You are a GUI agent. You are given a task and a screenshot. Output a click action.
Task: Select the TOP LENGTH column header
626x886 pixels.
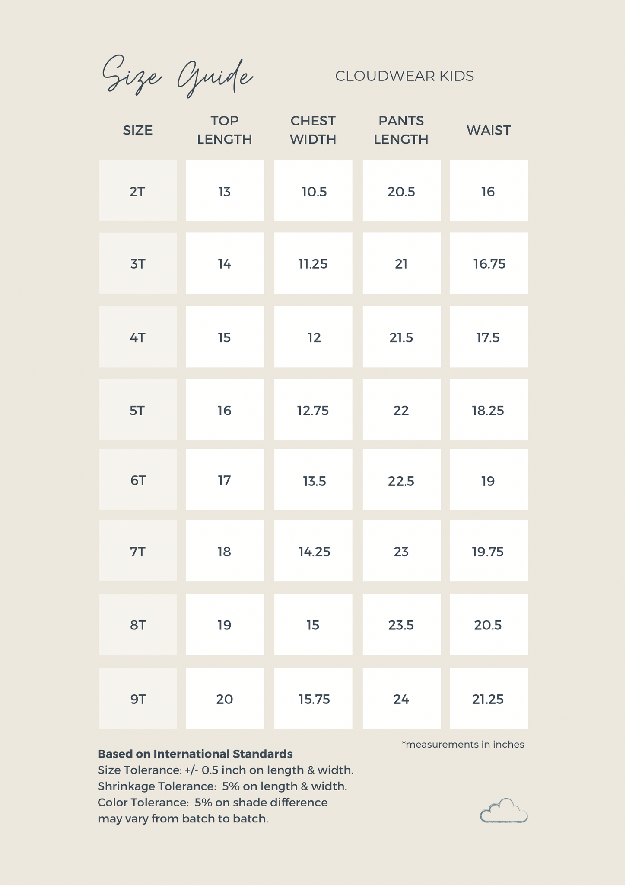pyautogui.click(x=224, y=130)
